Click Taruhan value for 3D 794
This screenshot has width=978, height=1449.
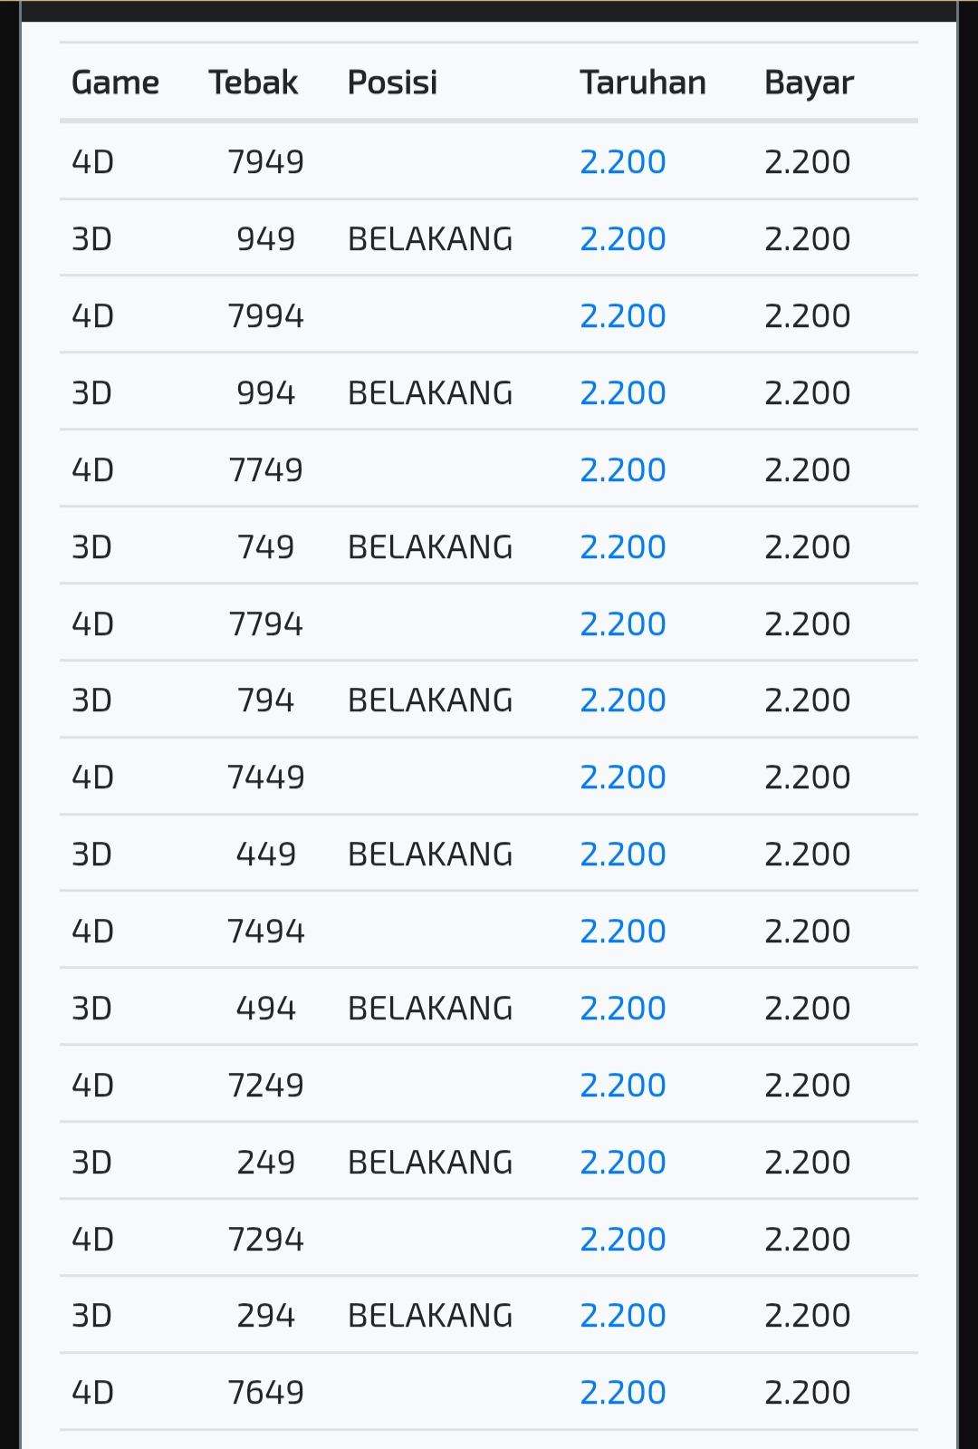coord(623,700)
